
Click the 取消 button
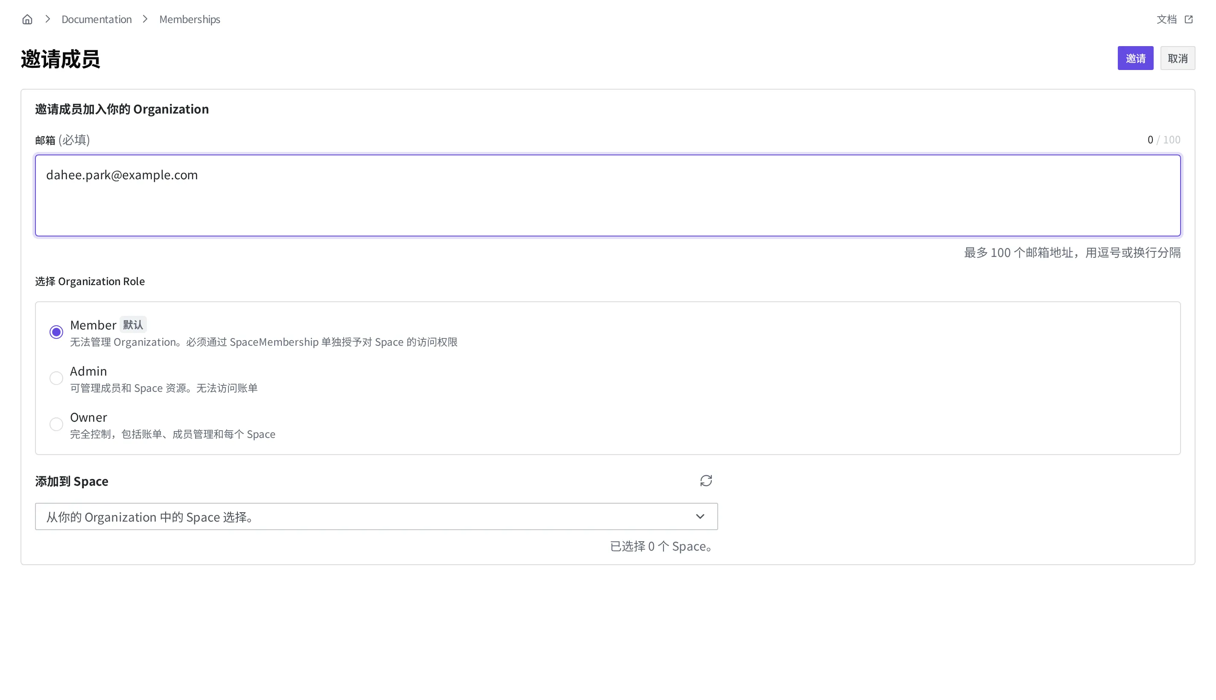[1177, 58]
